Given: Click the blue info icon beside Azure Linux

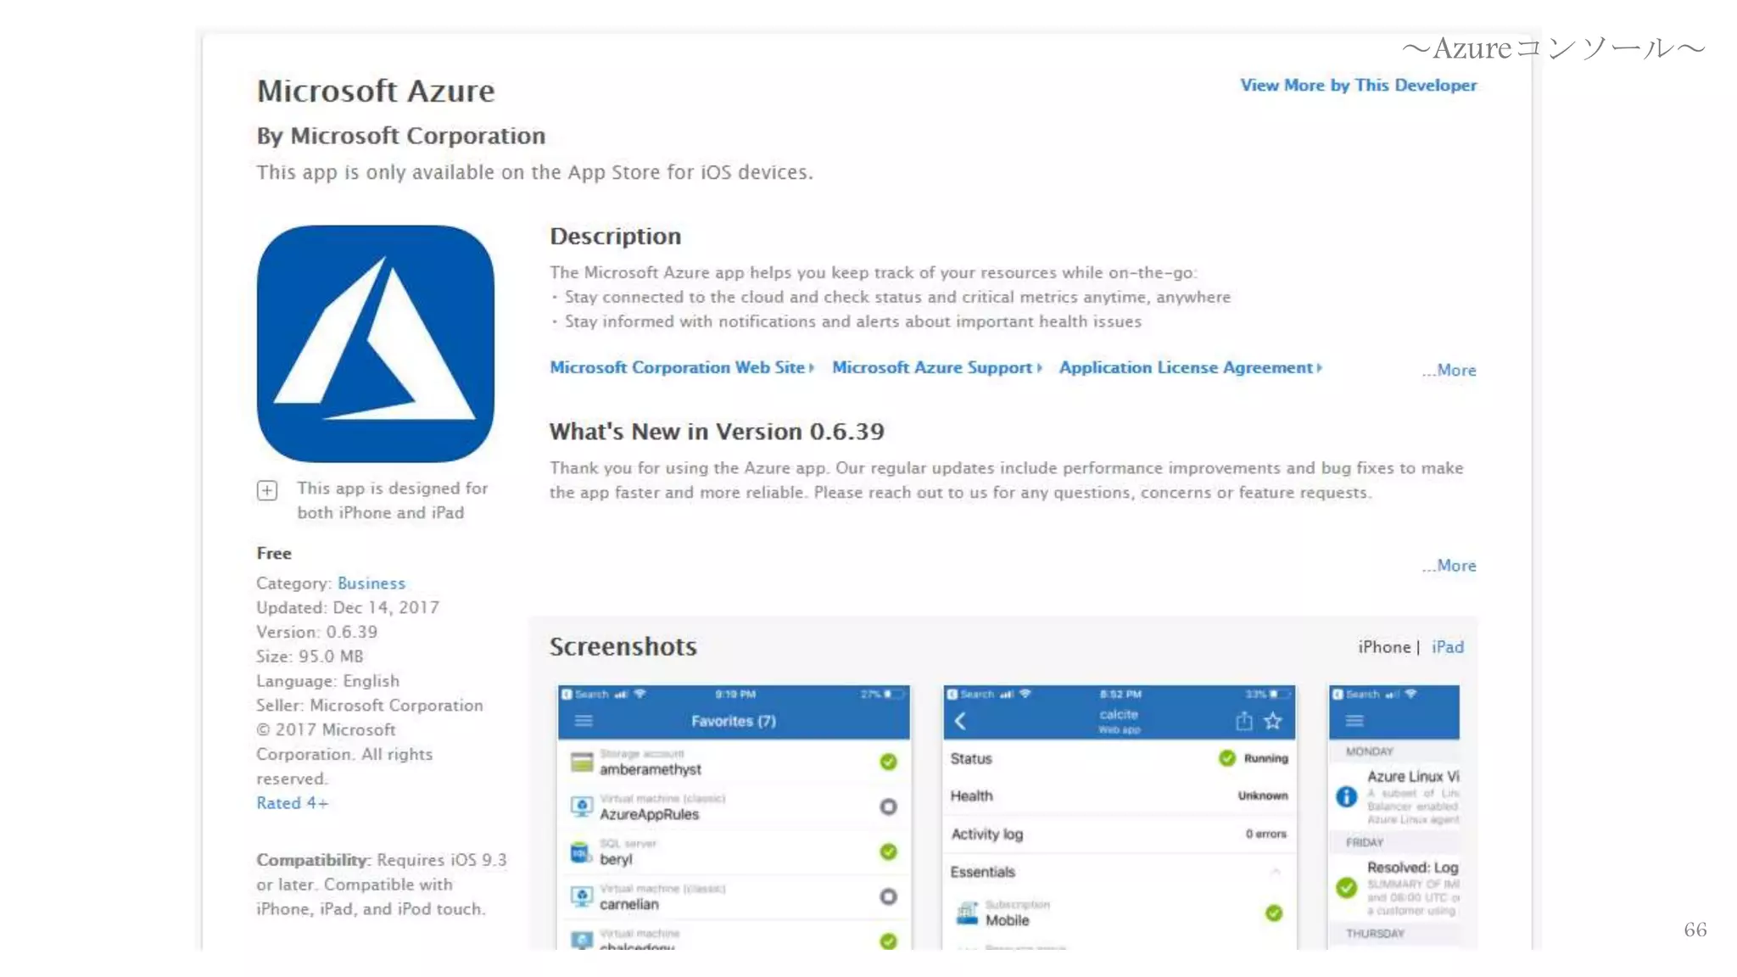Looking at the screenshot, I should click(x=1346, y=796).
